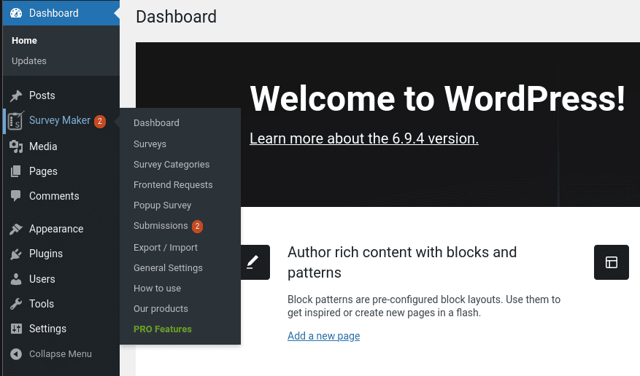The image size is (640, 376).
Task: Click the Collapse Menu arrow icon
Action: click(x=16, y=354)
